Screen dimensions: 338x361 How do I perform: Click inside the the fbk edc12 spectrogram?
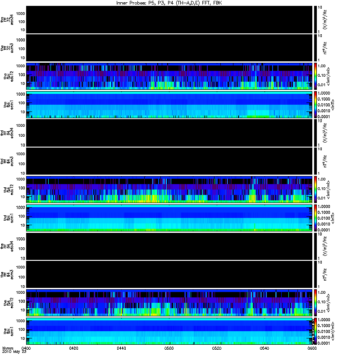tap(169, 303)
